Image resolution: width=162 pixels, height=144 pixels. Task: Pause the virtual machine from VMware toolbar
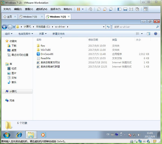(x=79, y=9)
